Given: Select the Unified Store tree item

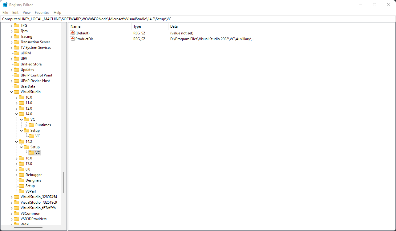Looking at the screenshot, I should click(31, 64).
